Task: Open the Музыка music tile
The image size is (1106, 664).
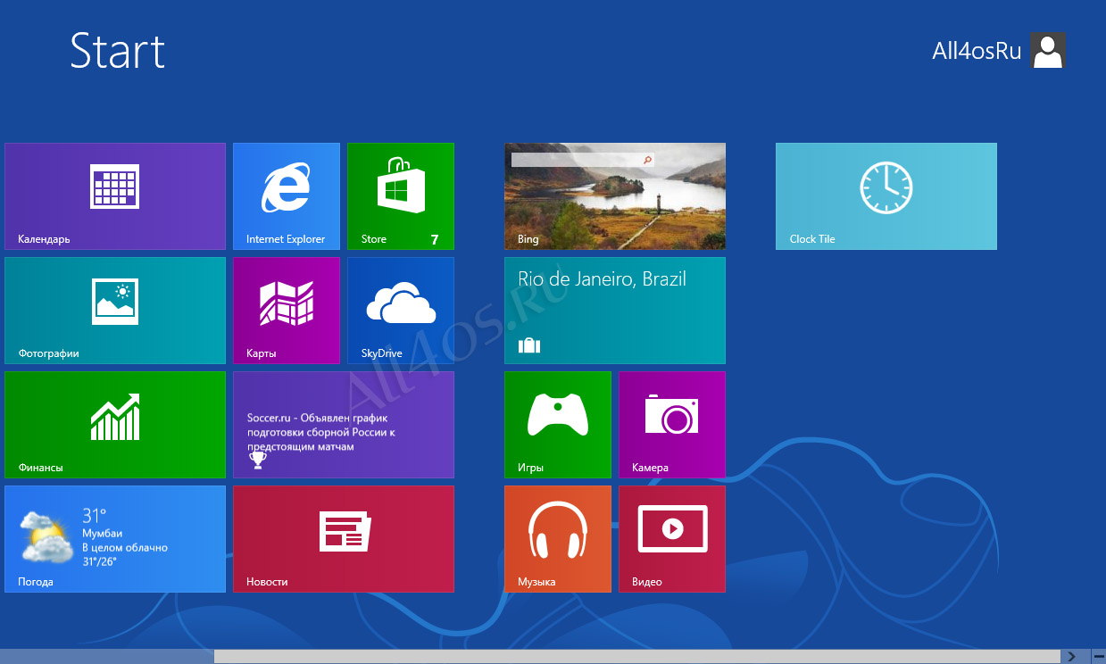Action: 558,539
